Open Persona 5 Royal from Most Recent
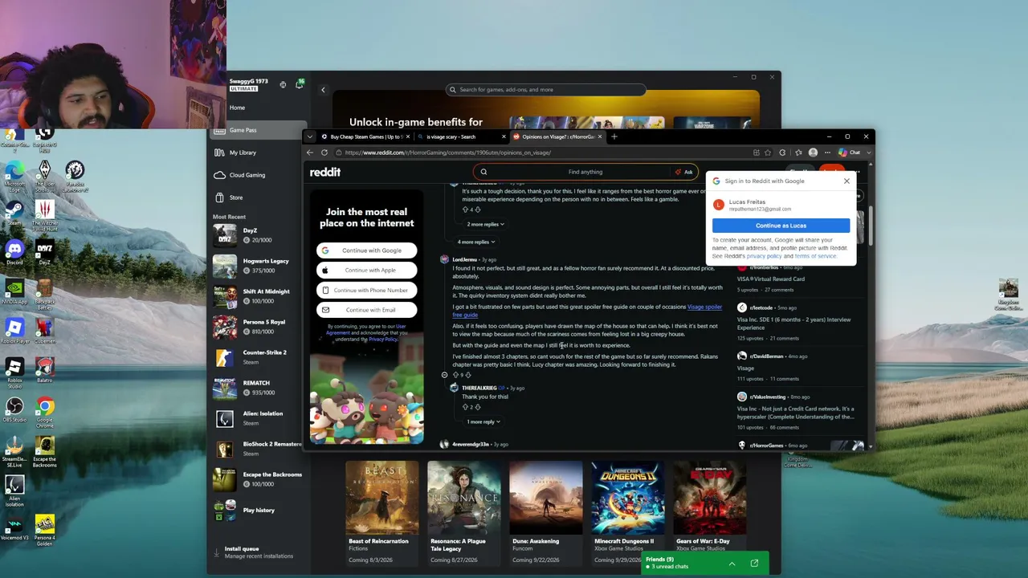 (x=259, y=327)
